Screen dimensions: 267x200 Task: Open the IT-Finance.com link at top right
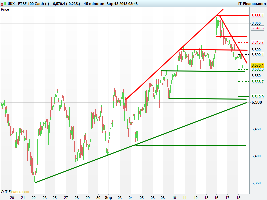click(x=252, y=4)
